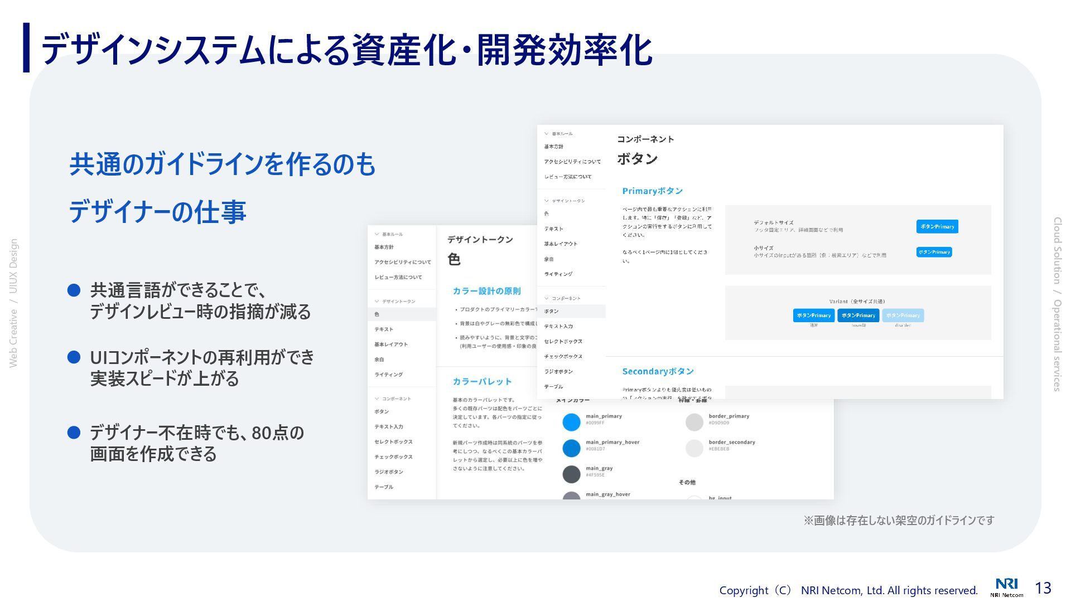
Task: Click the main_primary blue color swatch
Action: [571, 422]
